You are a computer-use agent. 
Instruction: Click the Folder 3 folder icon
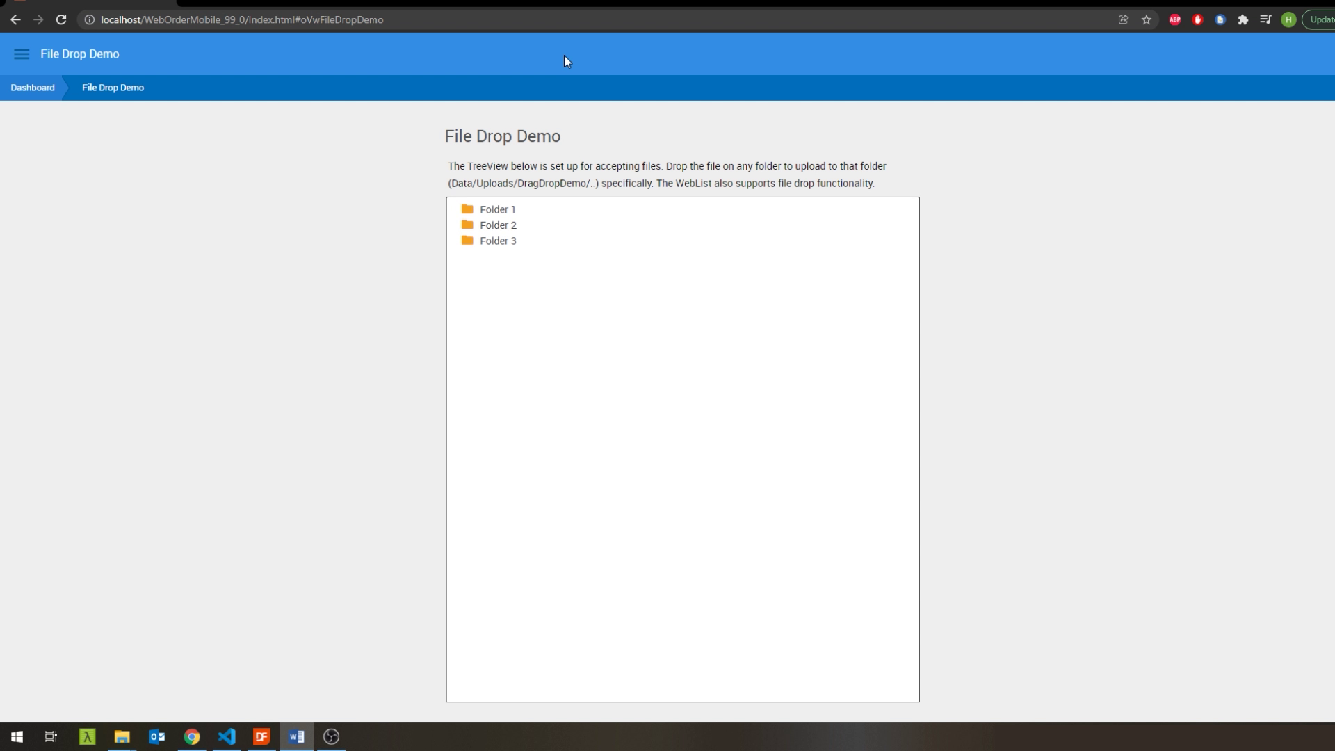click(x=467, y=241)
